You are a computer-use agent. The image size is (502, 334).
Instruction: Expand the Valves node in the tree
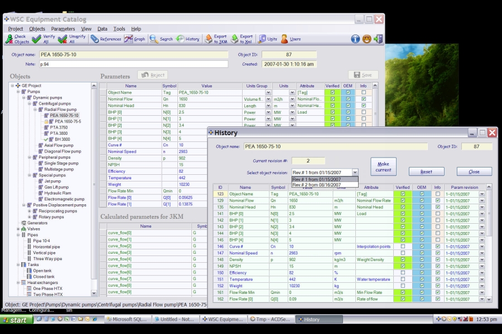(x=18, y=229)
